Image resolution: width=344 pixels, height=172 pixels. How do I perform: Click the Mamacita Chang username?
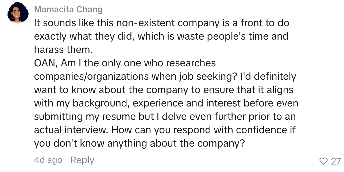(x=68, y=10)
